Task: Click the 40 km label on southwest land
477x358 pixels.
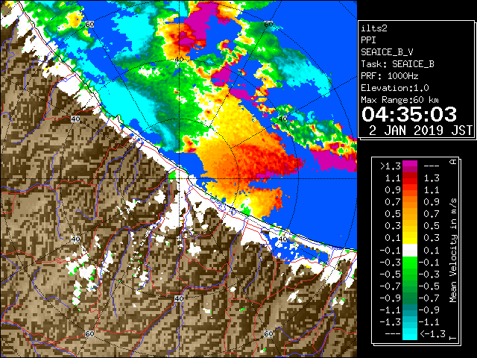Action: (x=75, y=239)
